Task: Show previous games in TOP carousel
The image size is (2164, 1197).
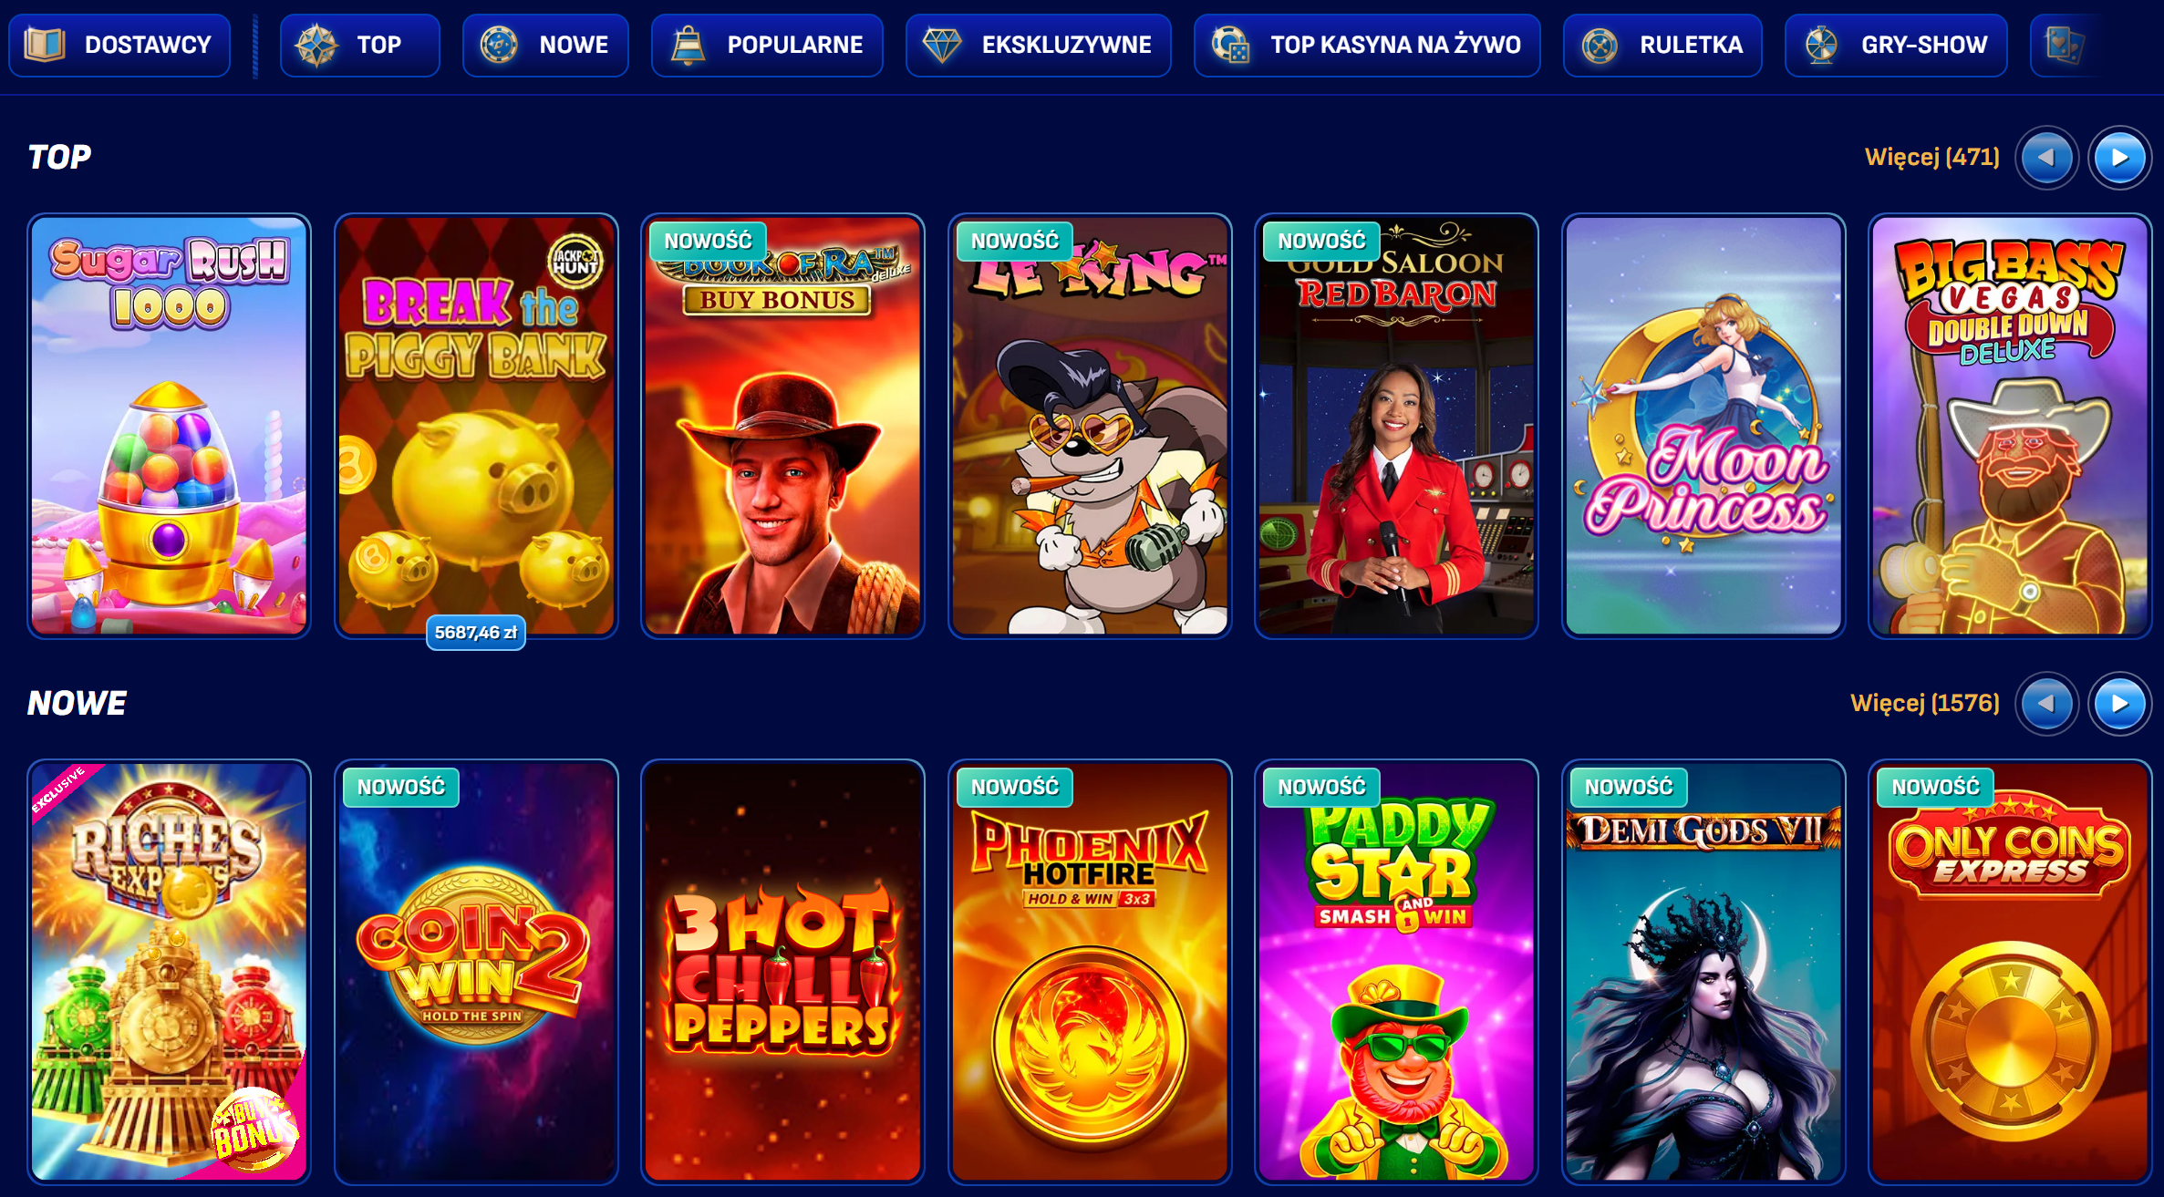Action: click(2047, 158)
